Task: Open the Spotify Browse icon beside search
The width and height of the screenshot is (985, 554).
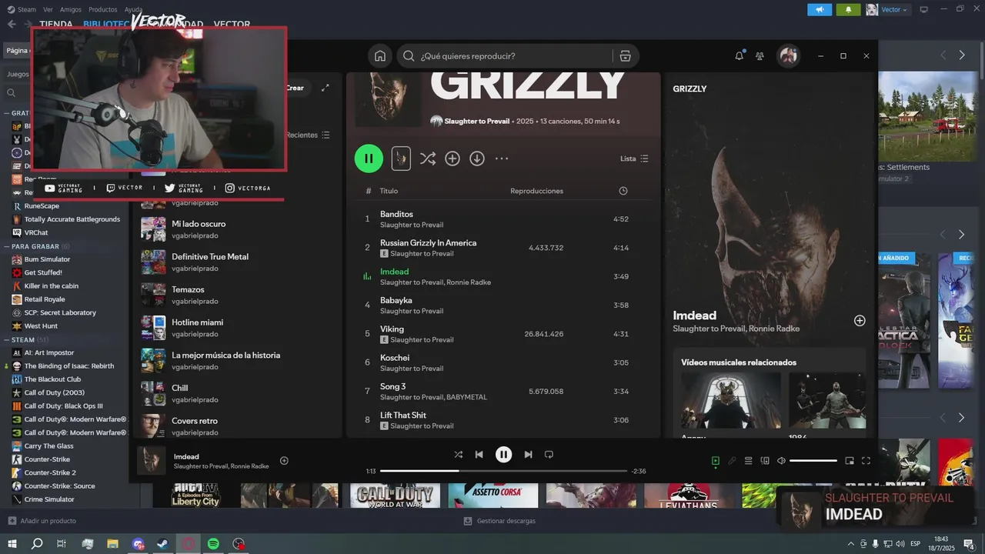Action: pyautogui.click(x=625, y=56)
